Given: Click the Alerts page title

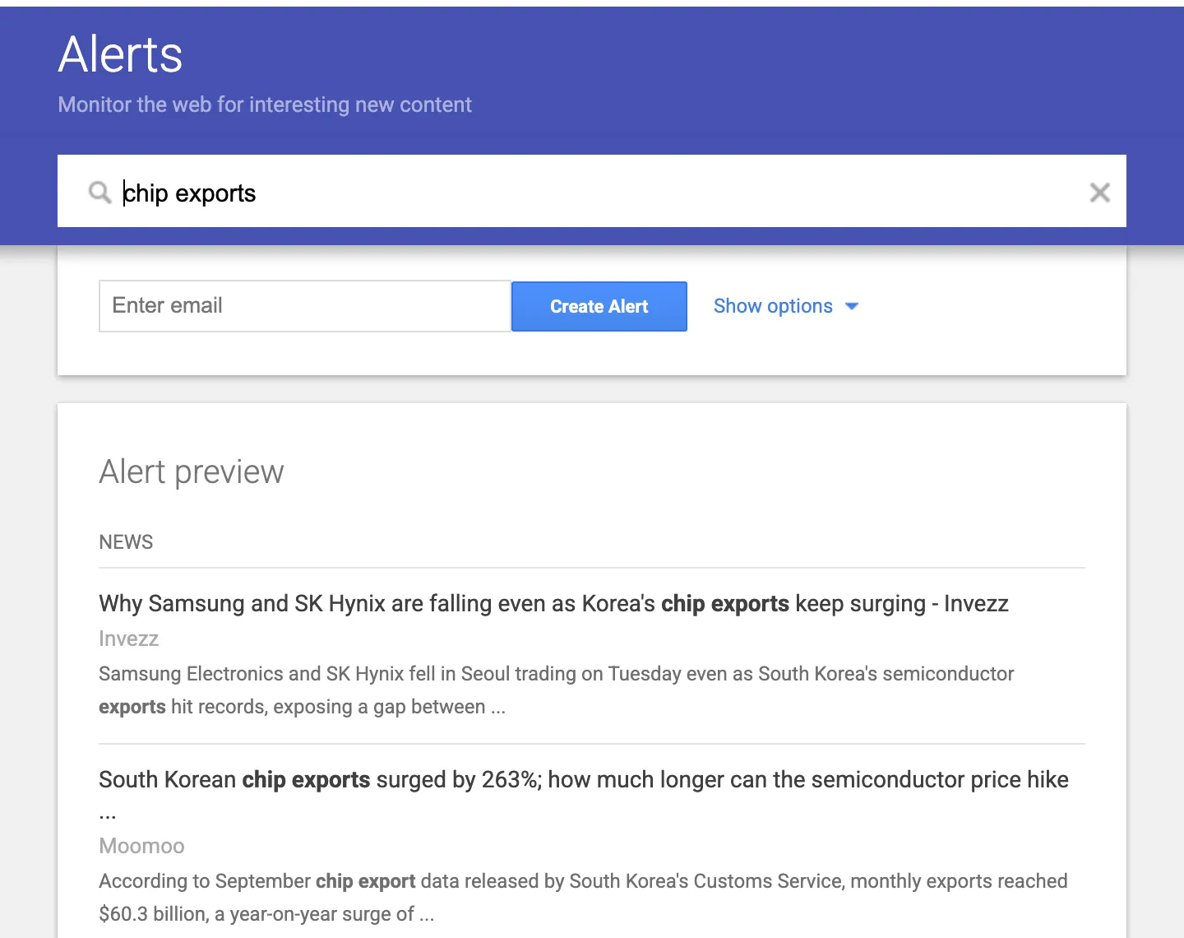Looking at the screenshot, I should pos(121,55).
